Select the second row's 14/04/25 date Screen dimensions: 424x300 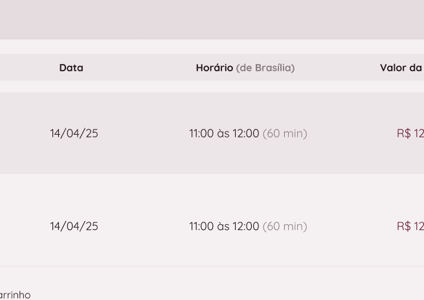tap(74, 226)
